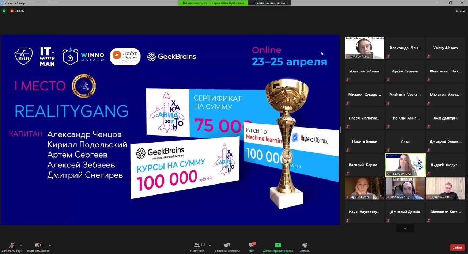Image resolution: width=468 pixels, height=254 pixels.
Task: Select Артём Сергеев participant tile
Action: tap(405, 71)
